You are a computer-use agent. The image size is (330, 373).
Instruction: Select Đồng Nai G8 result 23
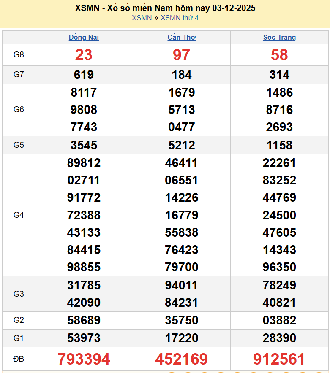[84, 55]
